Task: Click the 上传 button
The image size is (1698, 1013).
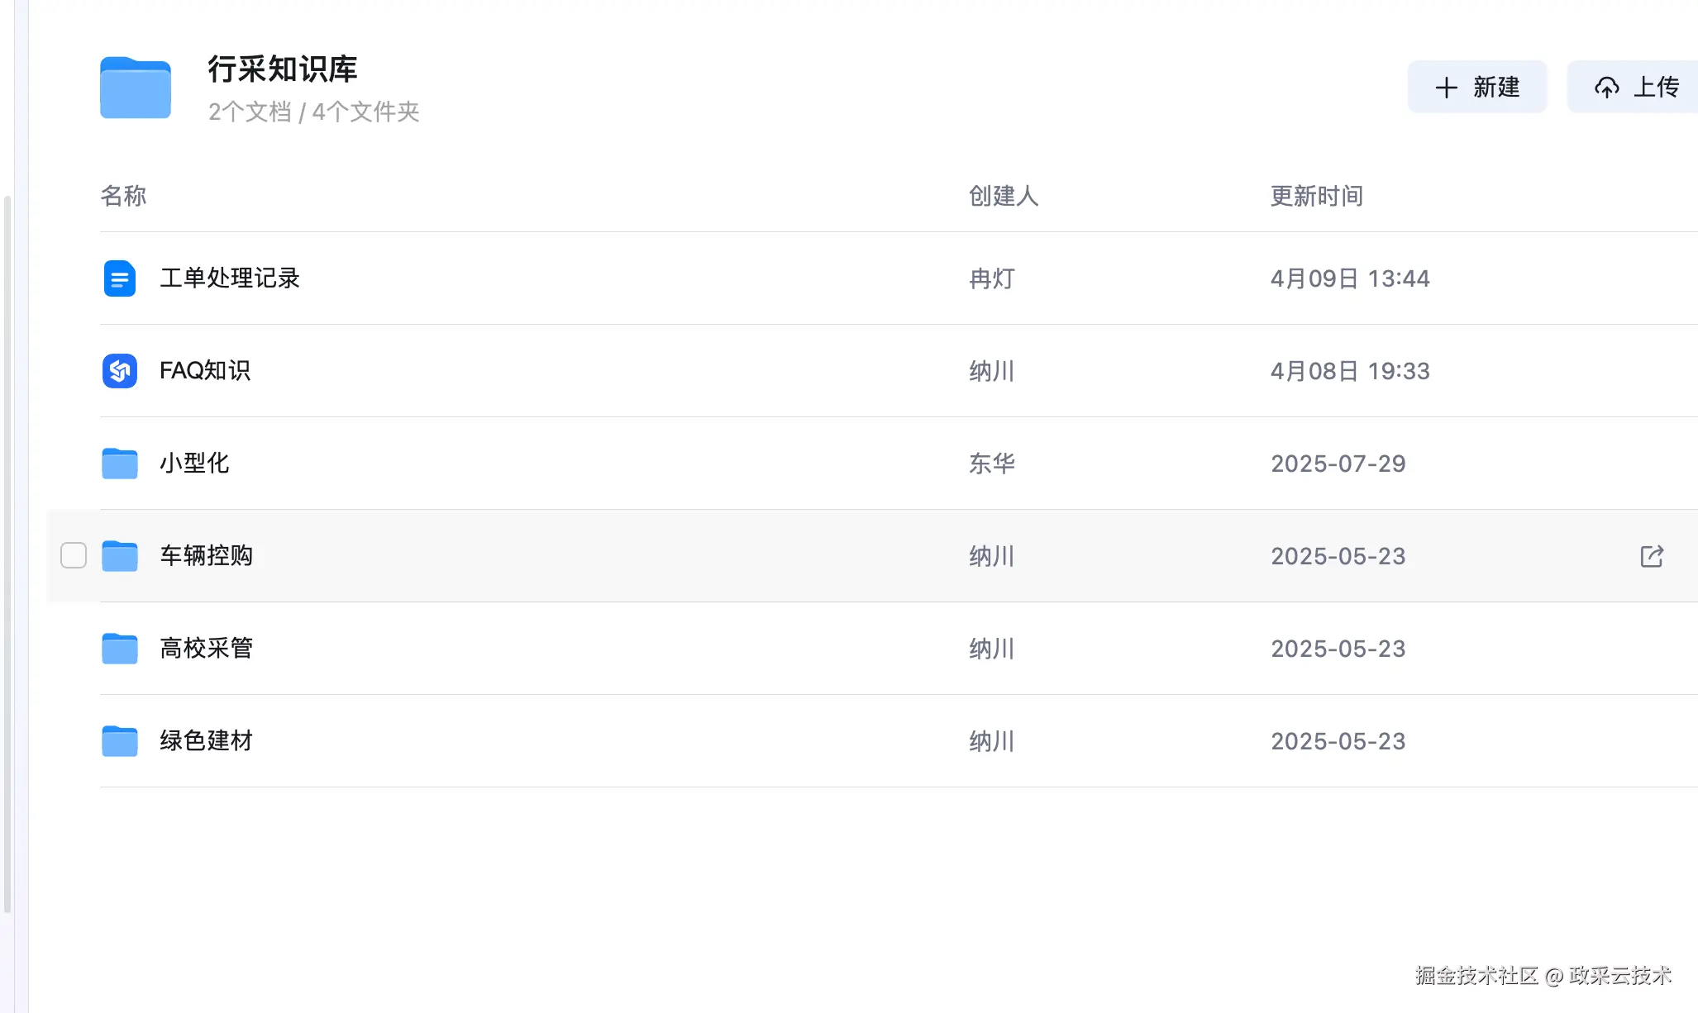Action: [1634, 87]
